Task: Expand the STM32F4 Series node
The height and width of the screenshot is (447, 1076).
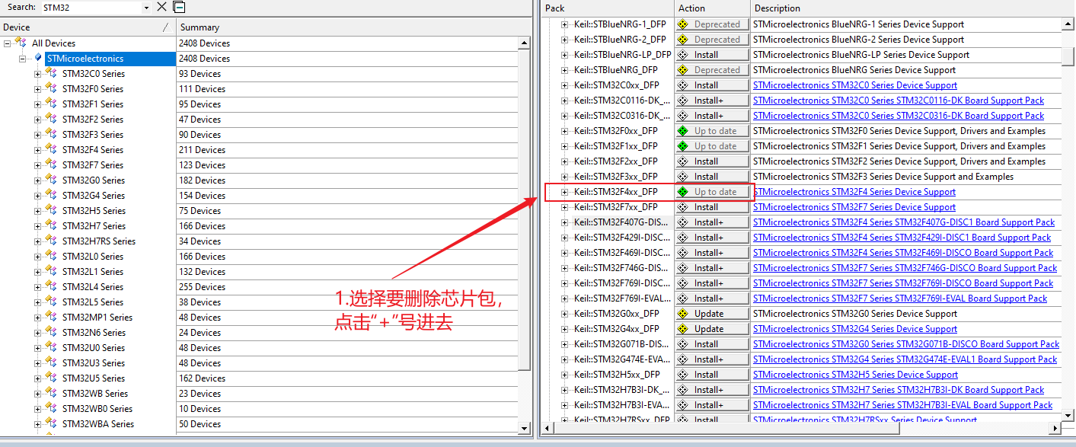Action: click(37, 150)
